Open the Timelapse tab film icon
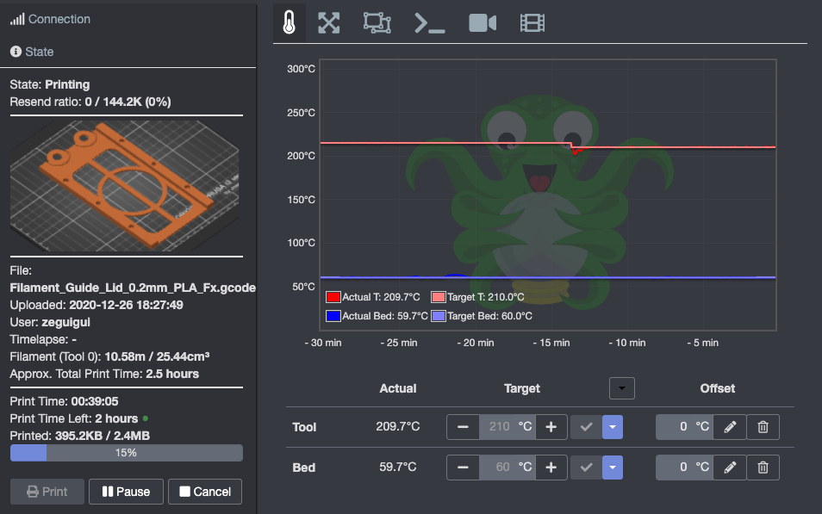Image resolution: width=822 pixels, height=514 pixels. (532, 23)
